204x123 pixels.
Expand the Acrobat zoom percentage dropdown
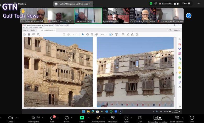[106, 34]
